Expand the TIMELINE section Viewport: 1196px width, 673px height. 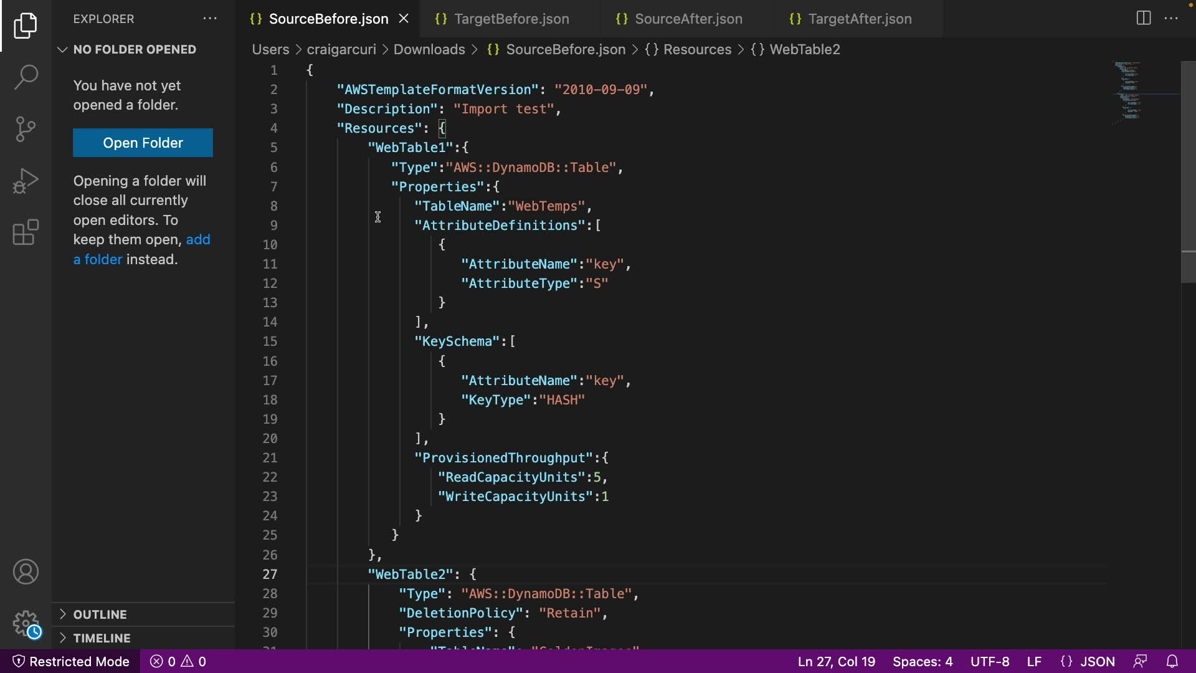102,638
